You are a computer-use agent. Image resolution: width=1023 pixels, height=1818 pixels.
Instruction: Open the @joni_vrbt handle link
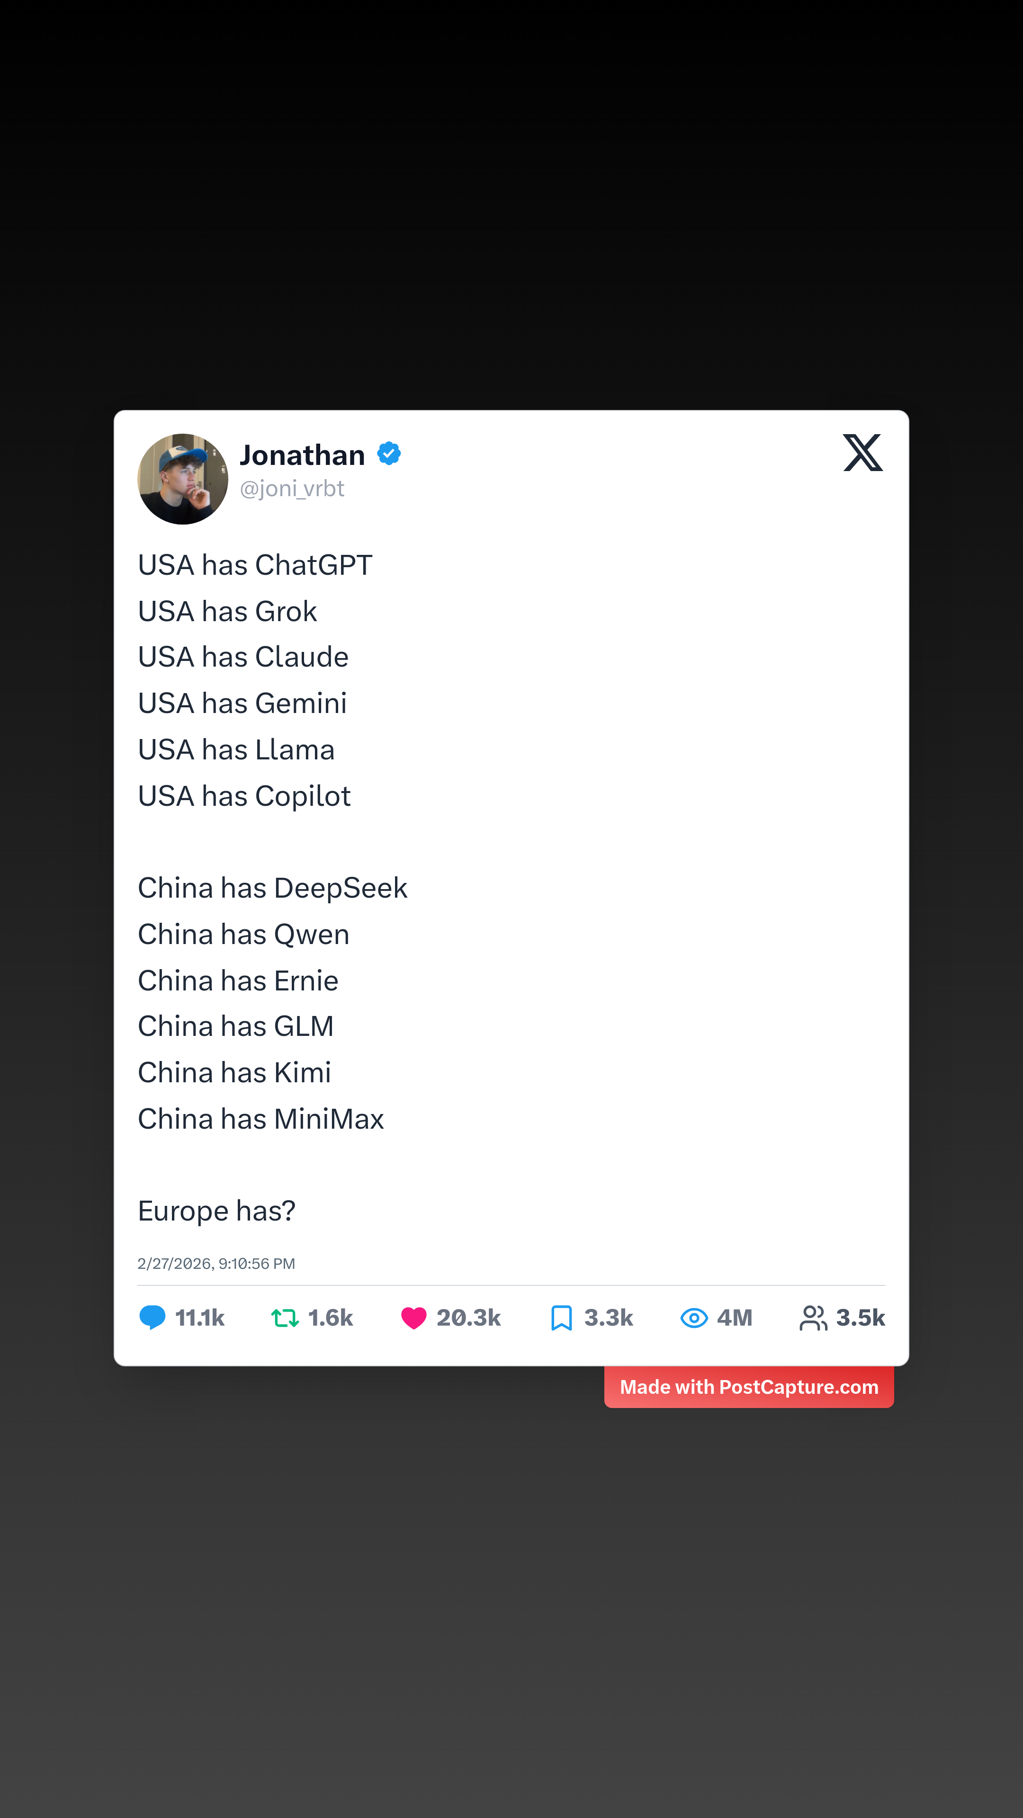point(292,489)
